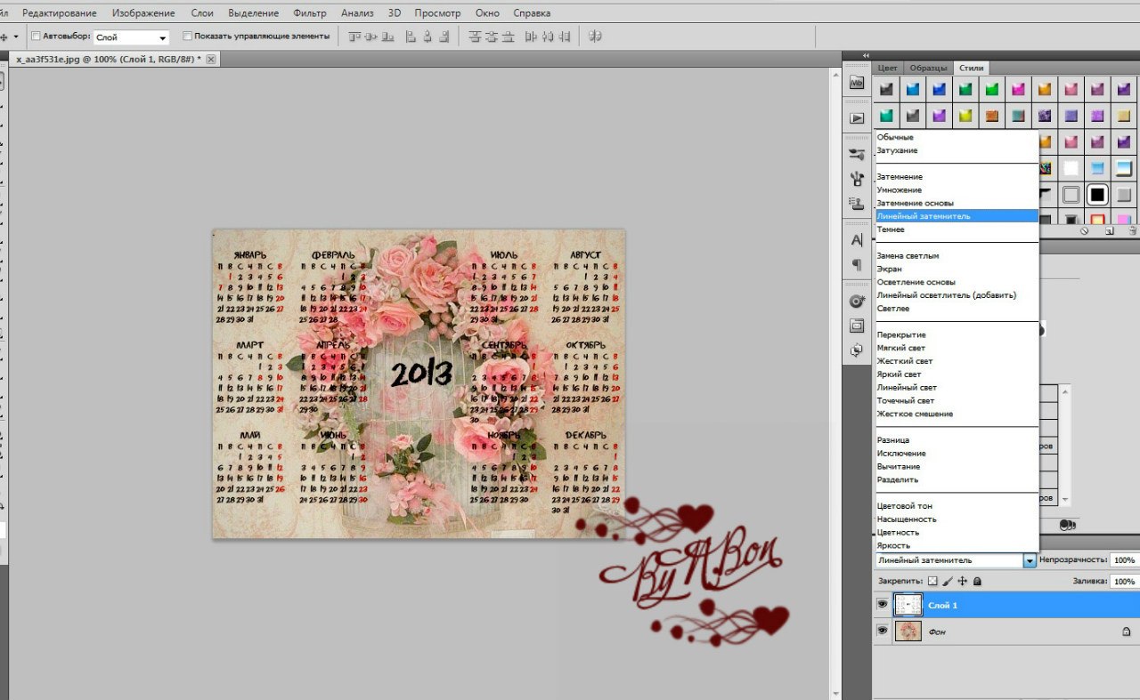Apply the black rounded-frame style swatch
The width and height of the screenshot is (1140, 700).
click(1097, 194)
